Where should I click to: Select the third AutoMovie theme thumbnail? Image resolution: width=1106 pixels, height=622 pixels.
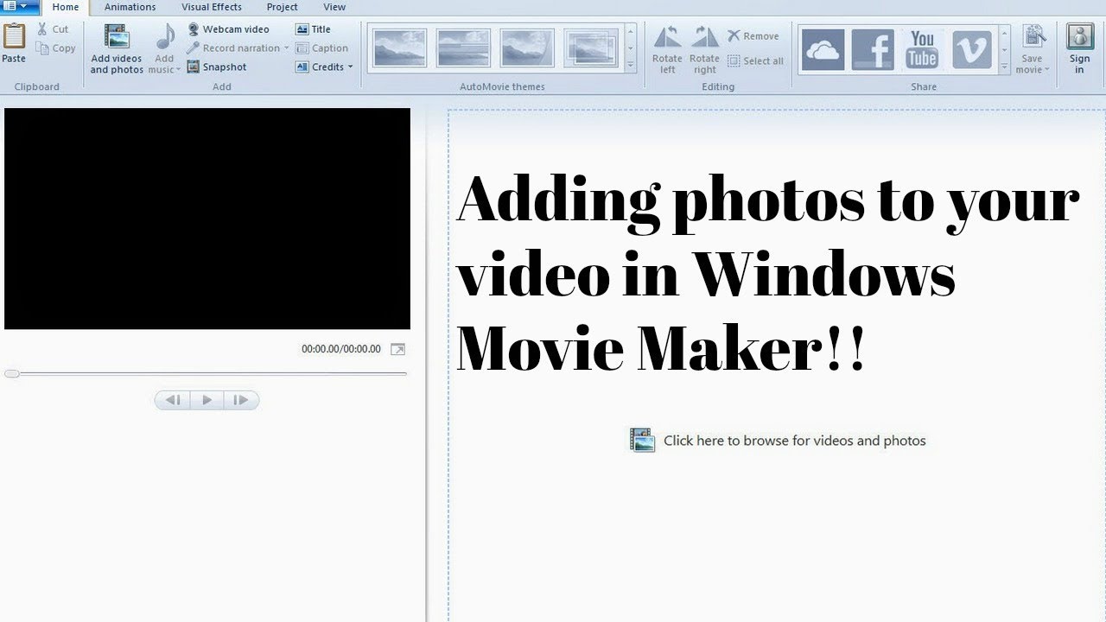point(527,48)
